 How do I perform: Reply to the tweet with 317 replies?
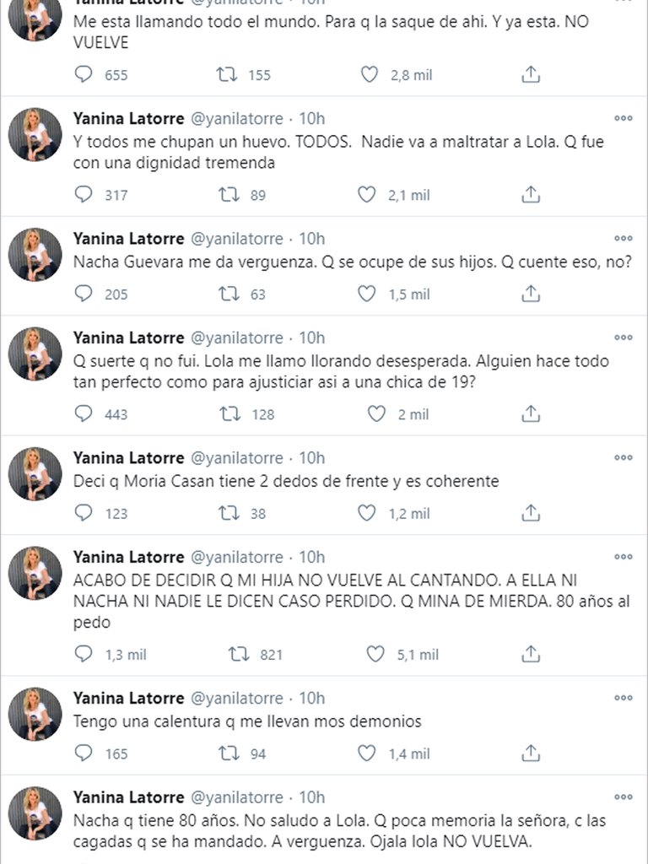[x=84, y=195]
